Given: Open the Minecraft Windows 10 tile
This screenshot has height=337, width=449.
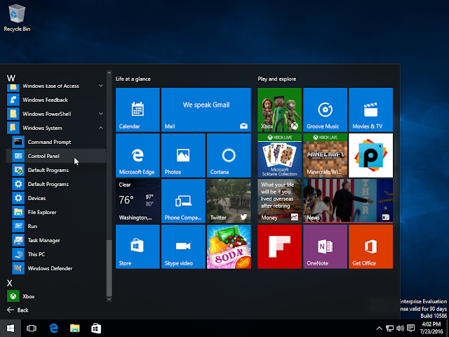Looking at the screenshot, I should (x=325, y=155).
